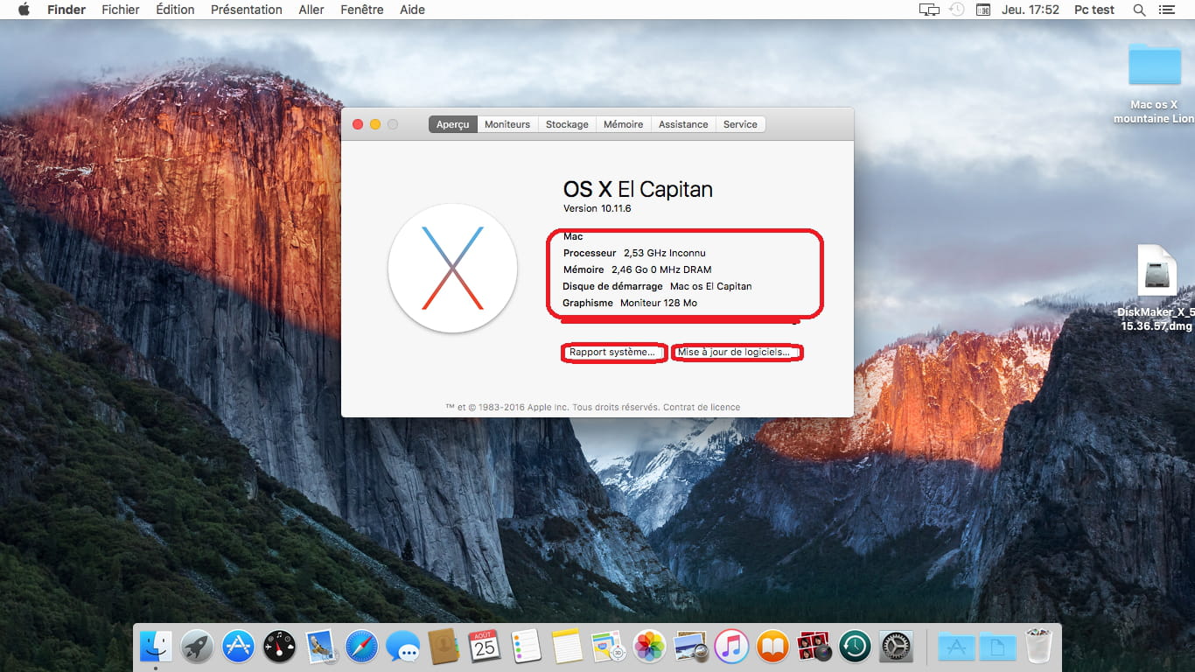Open the yellow Notes icon
This screenshot has width=1195, height=672.
click(x=567, y=647)
